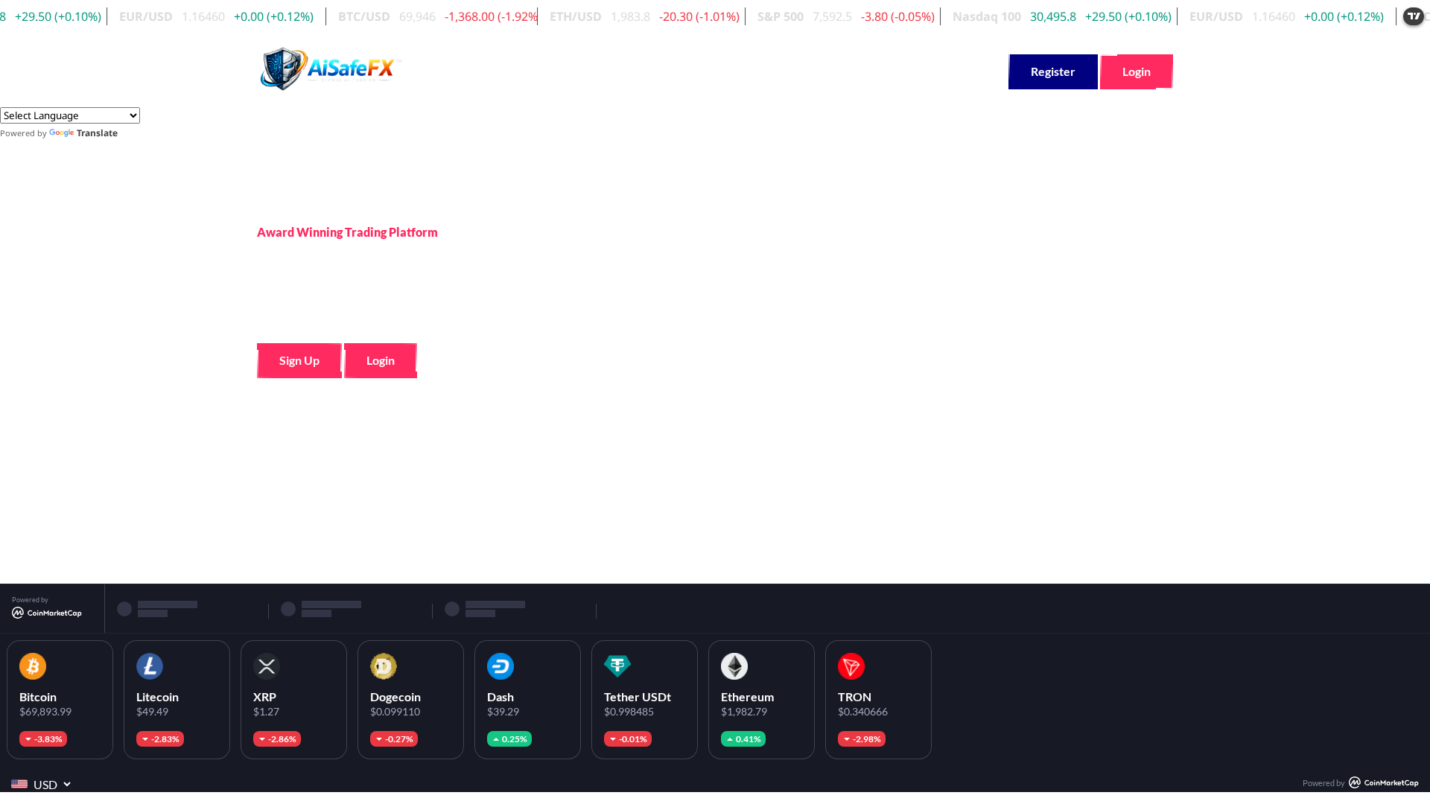Click the Sign Up button
Screen dimensions: 1430x804
tap(299, 360)
